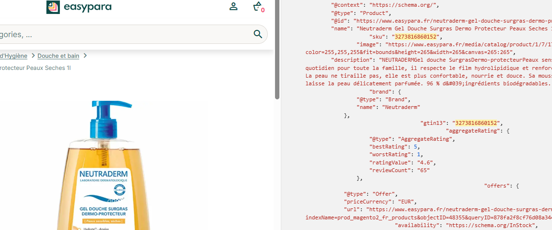
Task: Click the "offers": { line
Action: (502, 186)
